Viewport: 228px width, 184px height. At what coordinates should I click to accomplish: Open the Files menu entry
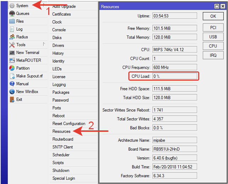(28, 21)
